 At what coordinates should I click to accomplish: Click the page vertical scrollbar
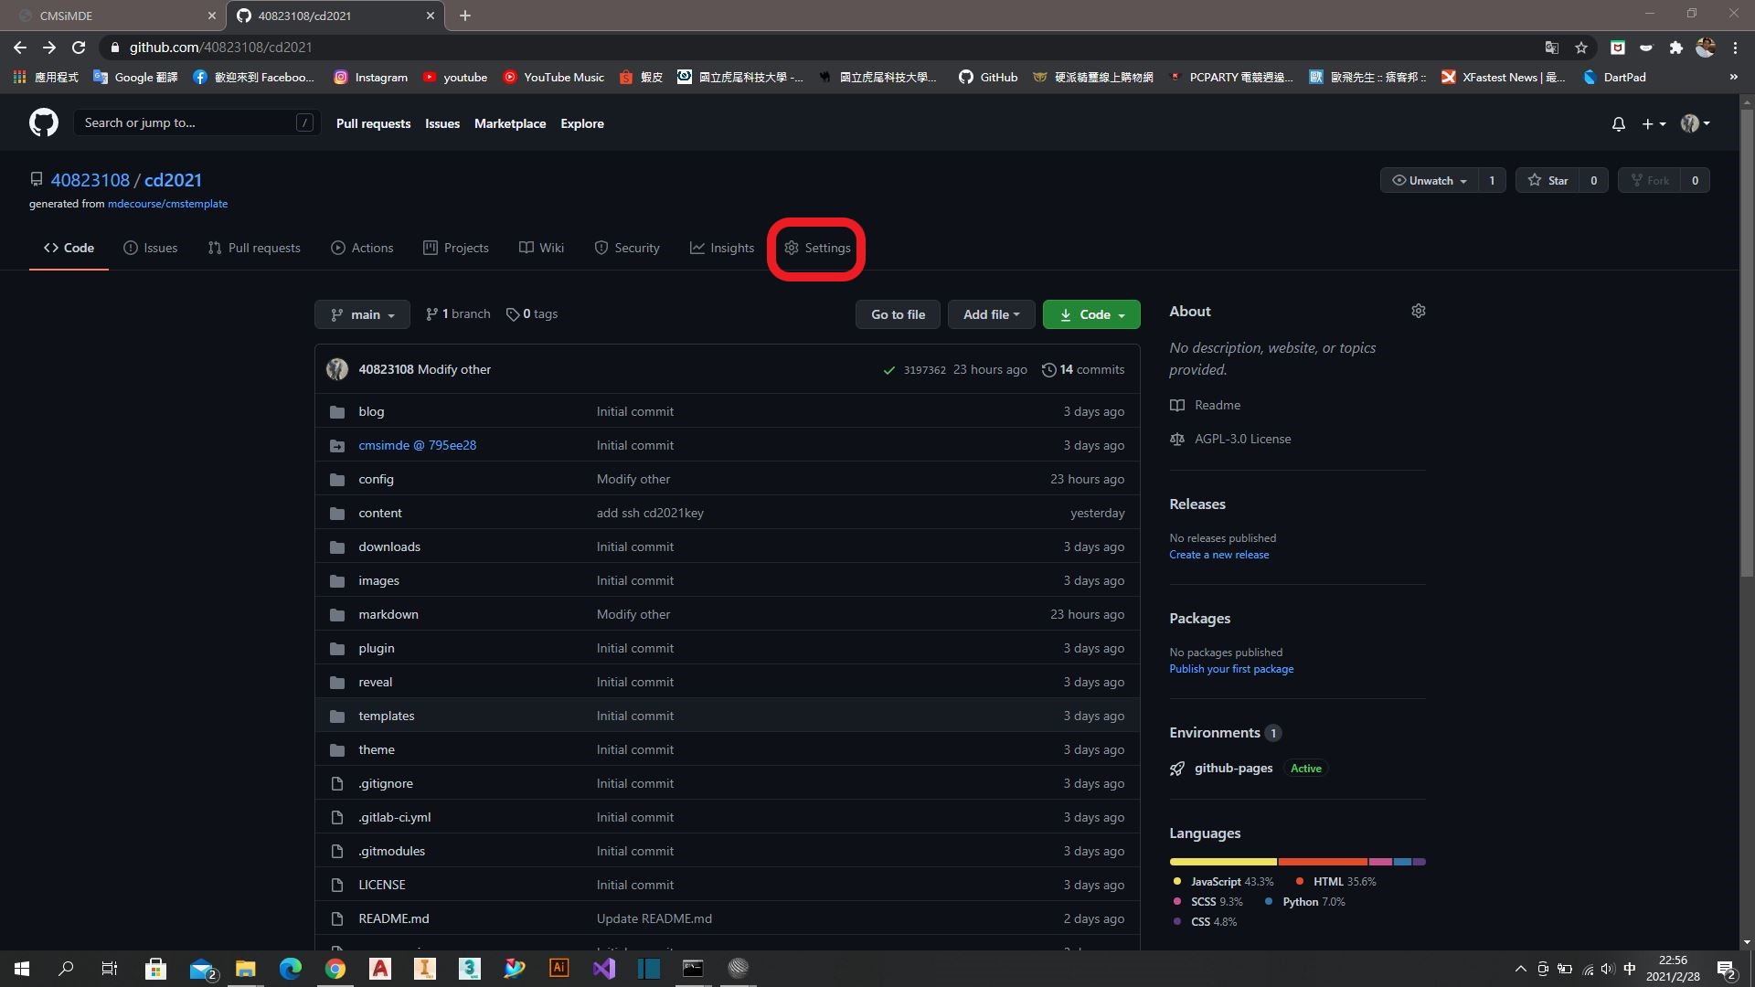[1747, 343]
